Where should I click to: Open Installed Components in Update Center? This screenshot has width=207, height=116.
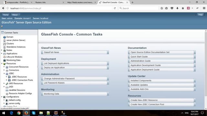(162, 81)
